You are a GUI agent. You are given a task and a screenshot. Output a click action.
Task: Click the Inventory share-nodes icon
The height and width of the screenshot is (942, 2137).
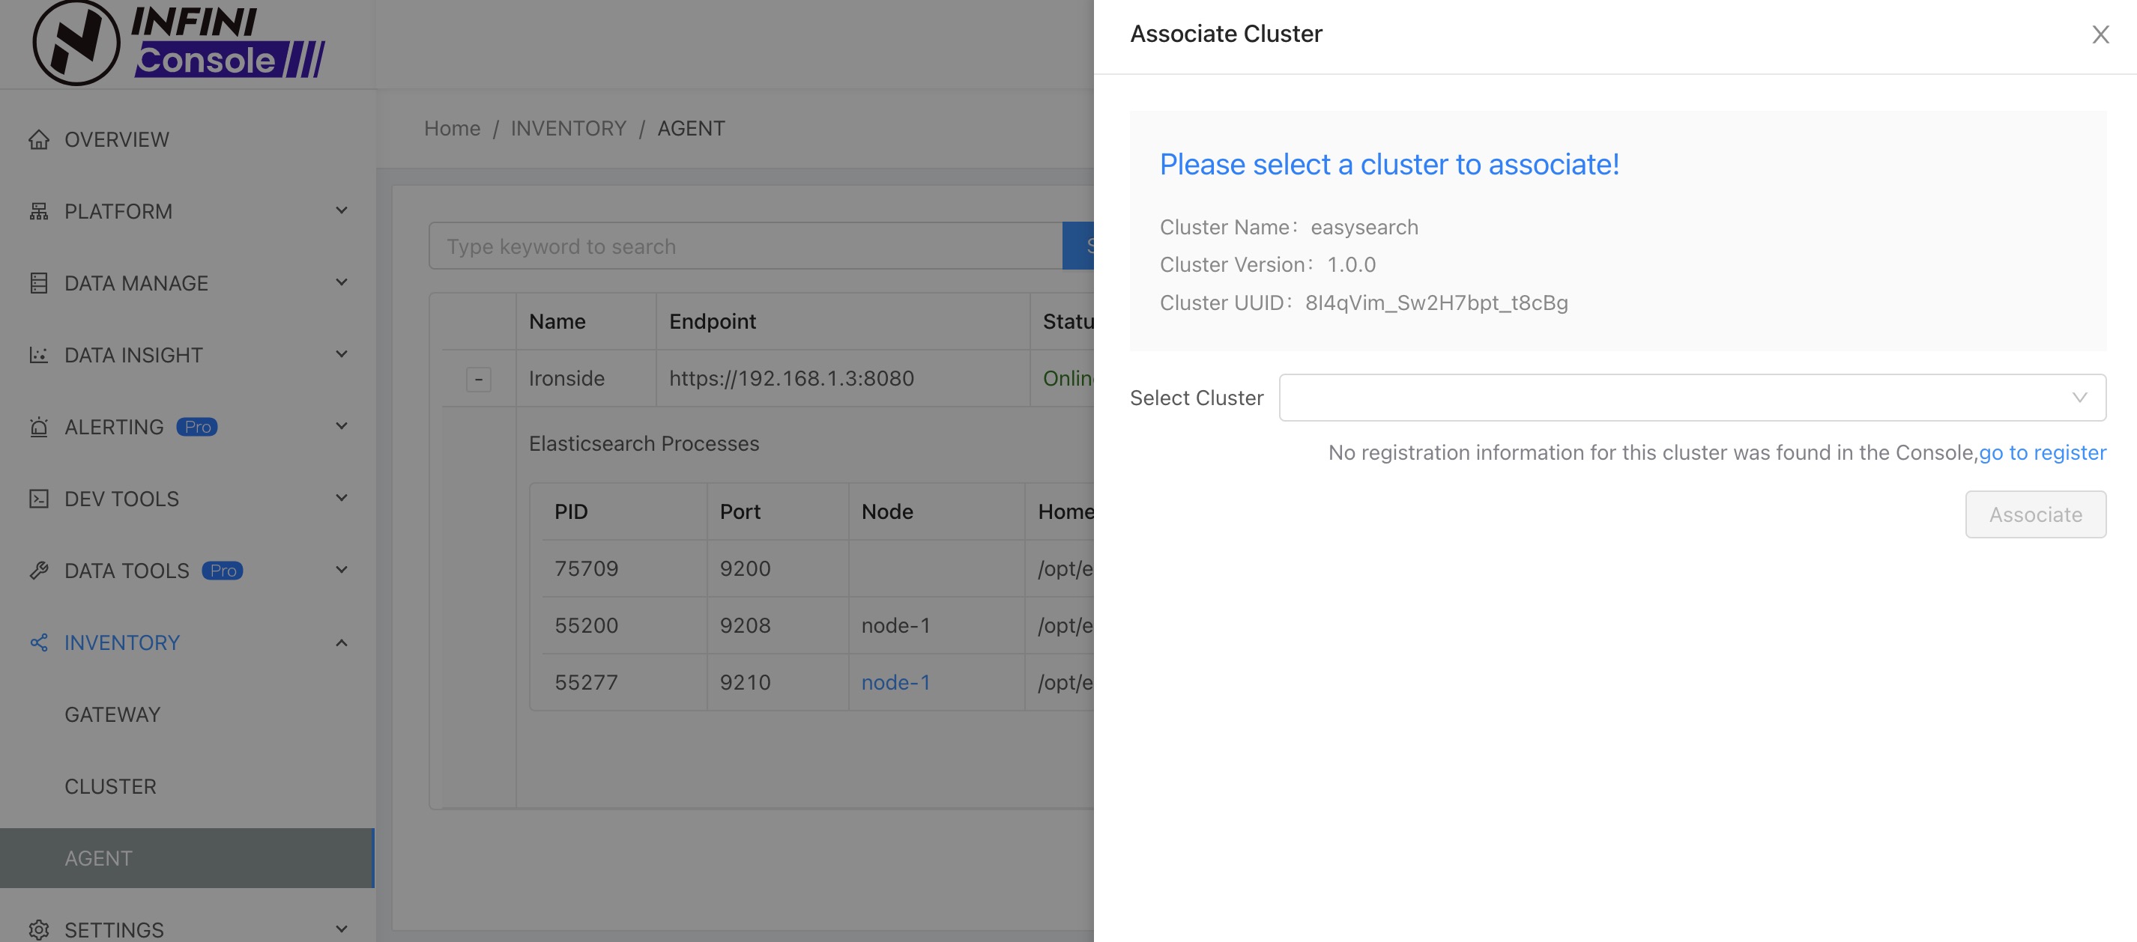click(x=39, y=642)
